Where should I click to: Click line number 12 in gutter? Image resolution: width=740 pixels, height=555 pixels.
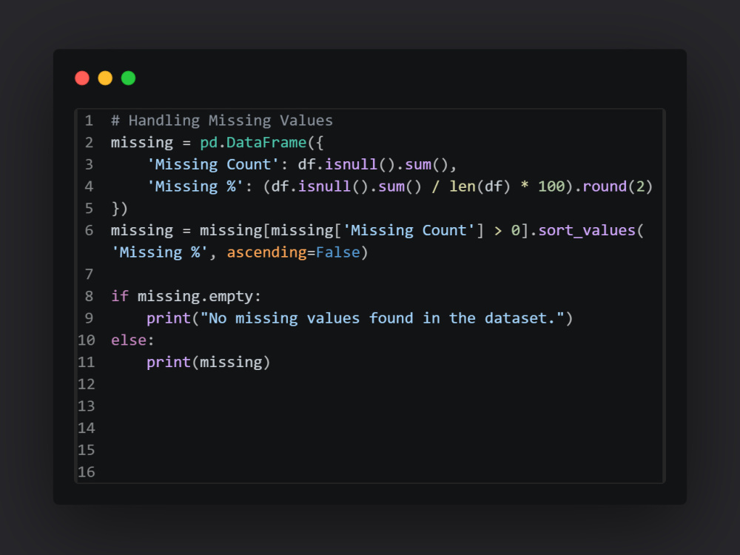coord(87,384)
